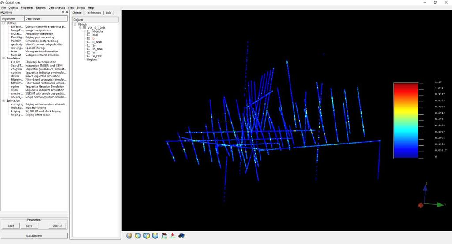
Task: Click the Description column header
Action: tap(46, 18)
